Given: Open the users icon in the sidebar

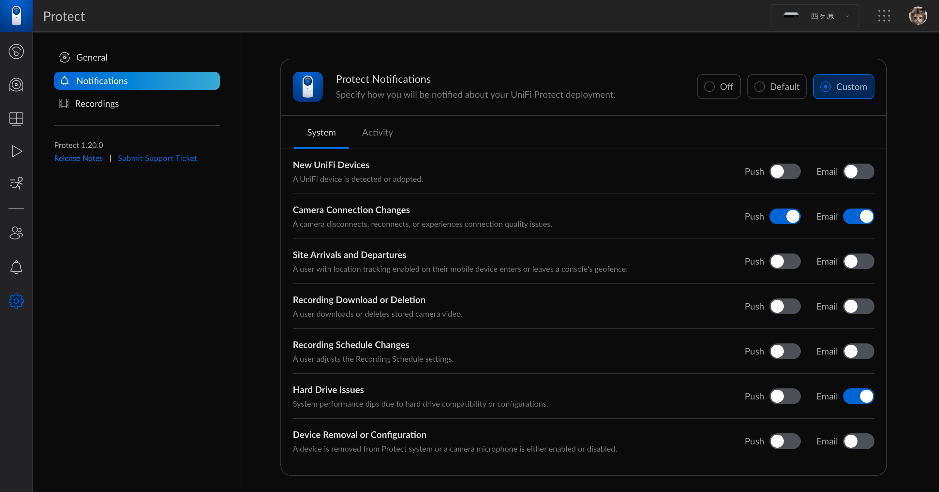Looking at the screenshot, I should 16,233.
